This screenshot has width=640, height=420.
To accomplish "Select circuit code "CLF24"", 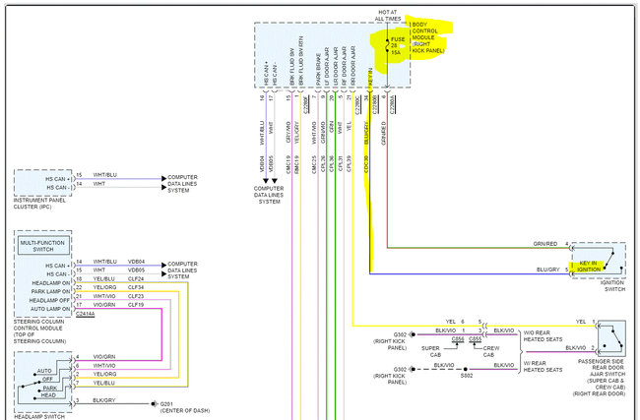I will pyautogui.click(x=136, y=279).
